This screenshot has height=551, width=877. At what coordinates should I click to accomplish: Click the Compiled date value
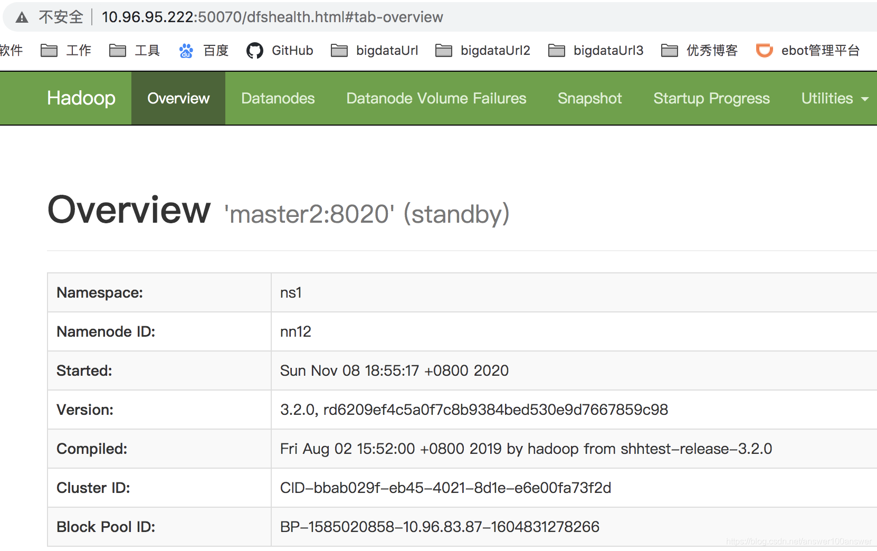click(526, 449)
